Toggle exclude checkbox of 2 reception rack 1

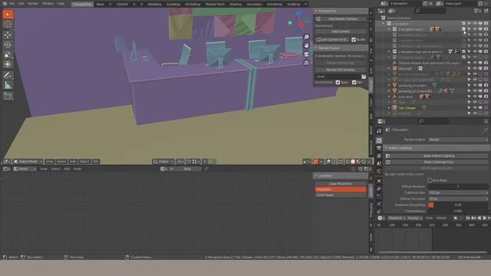(x=463, y=29)
